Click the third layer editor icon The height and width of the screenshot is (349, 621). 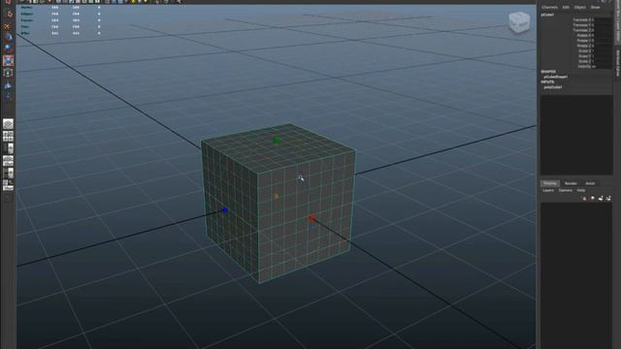click(601, 198)
